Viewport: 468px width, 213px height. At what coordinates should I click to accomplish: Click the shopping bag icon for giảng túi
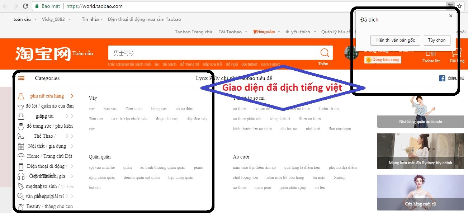21,116
